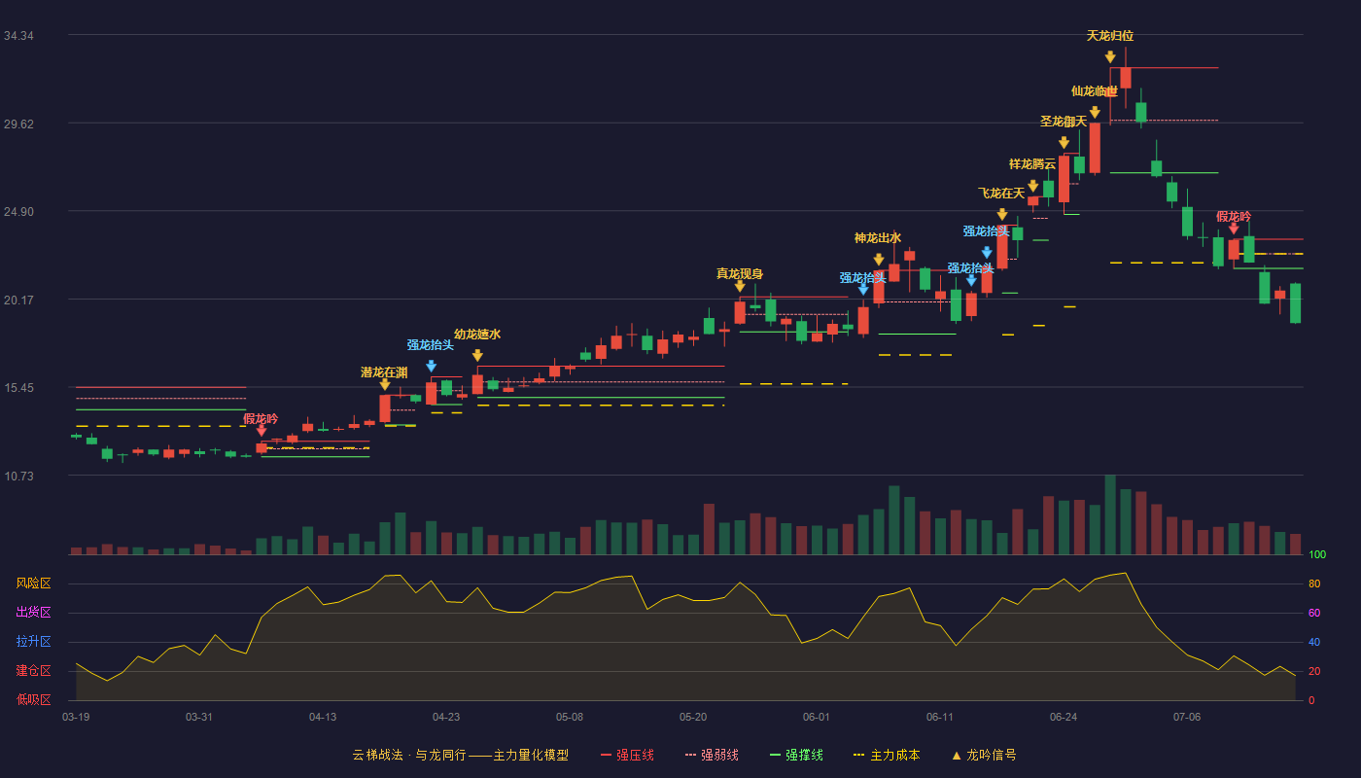Screen dimensions: 1361x778
Task: Select the 29.62 price axis label
Action: tap(18, 124)
